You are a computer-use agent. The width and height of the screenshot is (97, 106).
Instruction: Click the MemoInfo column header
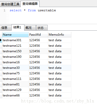(x=60, y=35)
